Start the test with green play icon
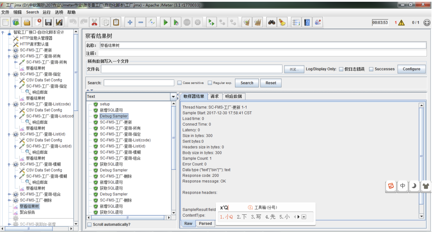432x232 pixels. coord(165,22)
